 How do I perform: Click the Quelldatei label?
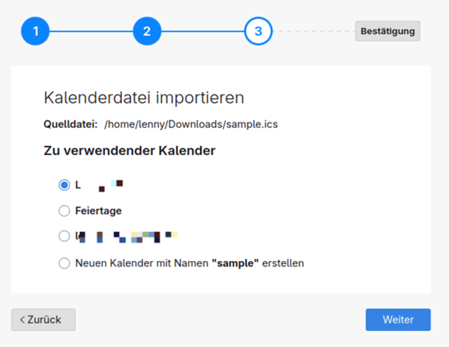pyautogui.click(x=71, y=124)
